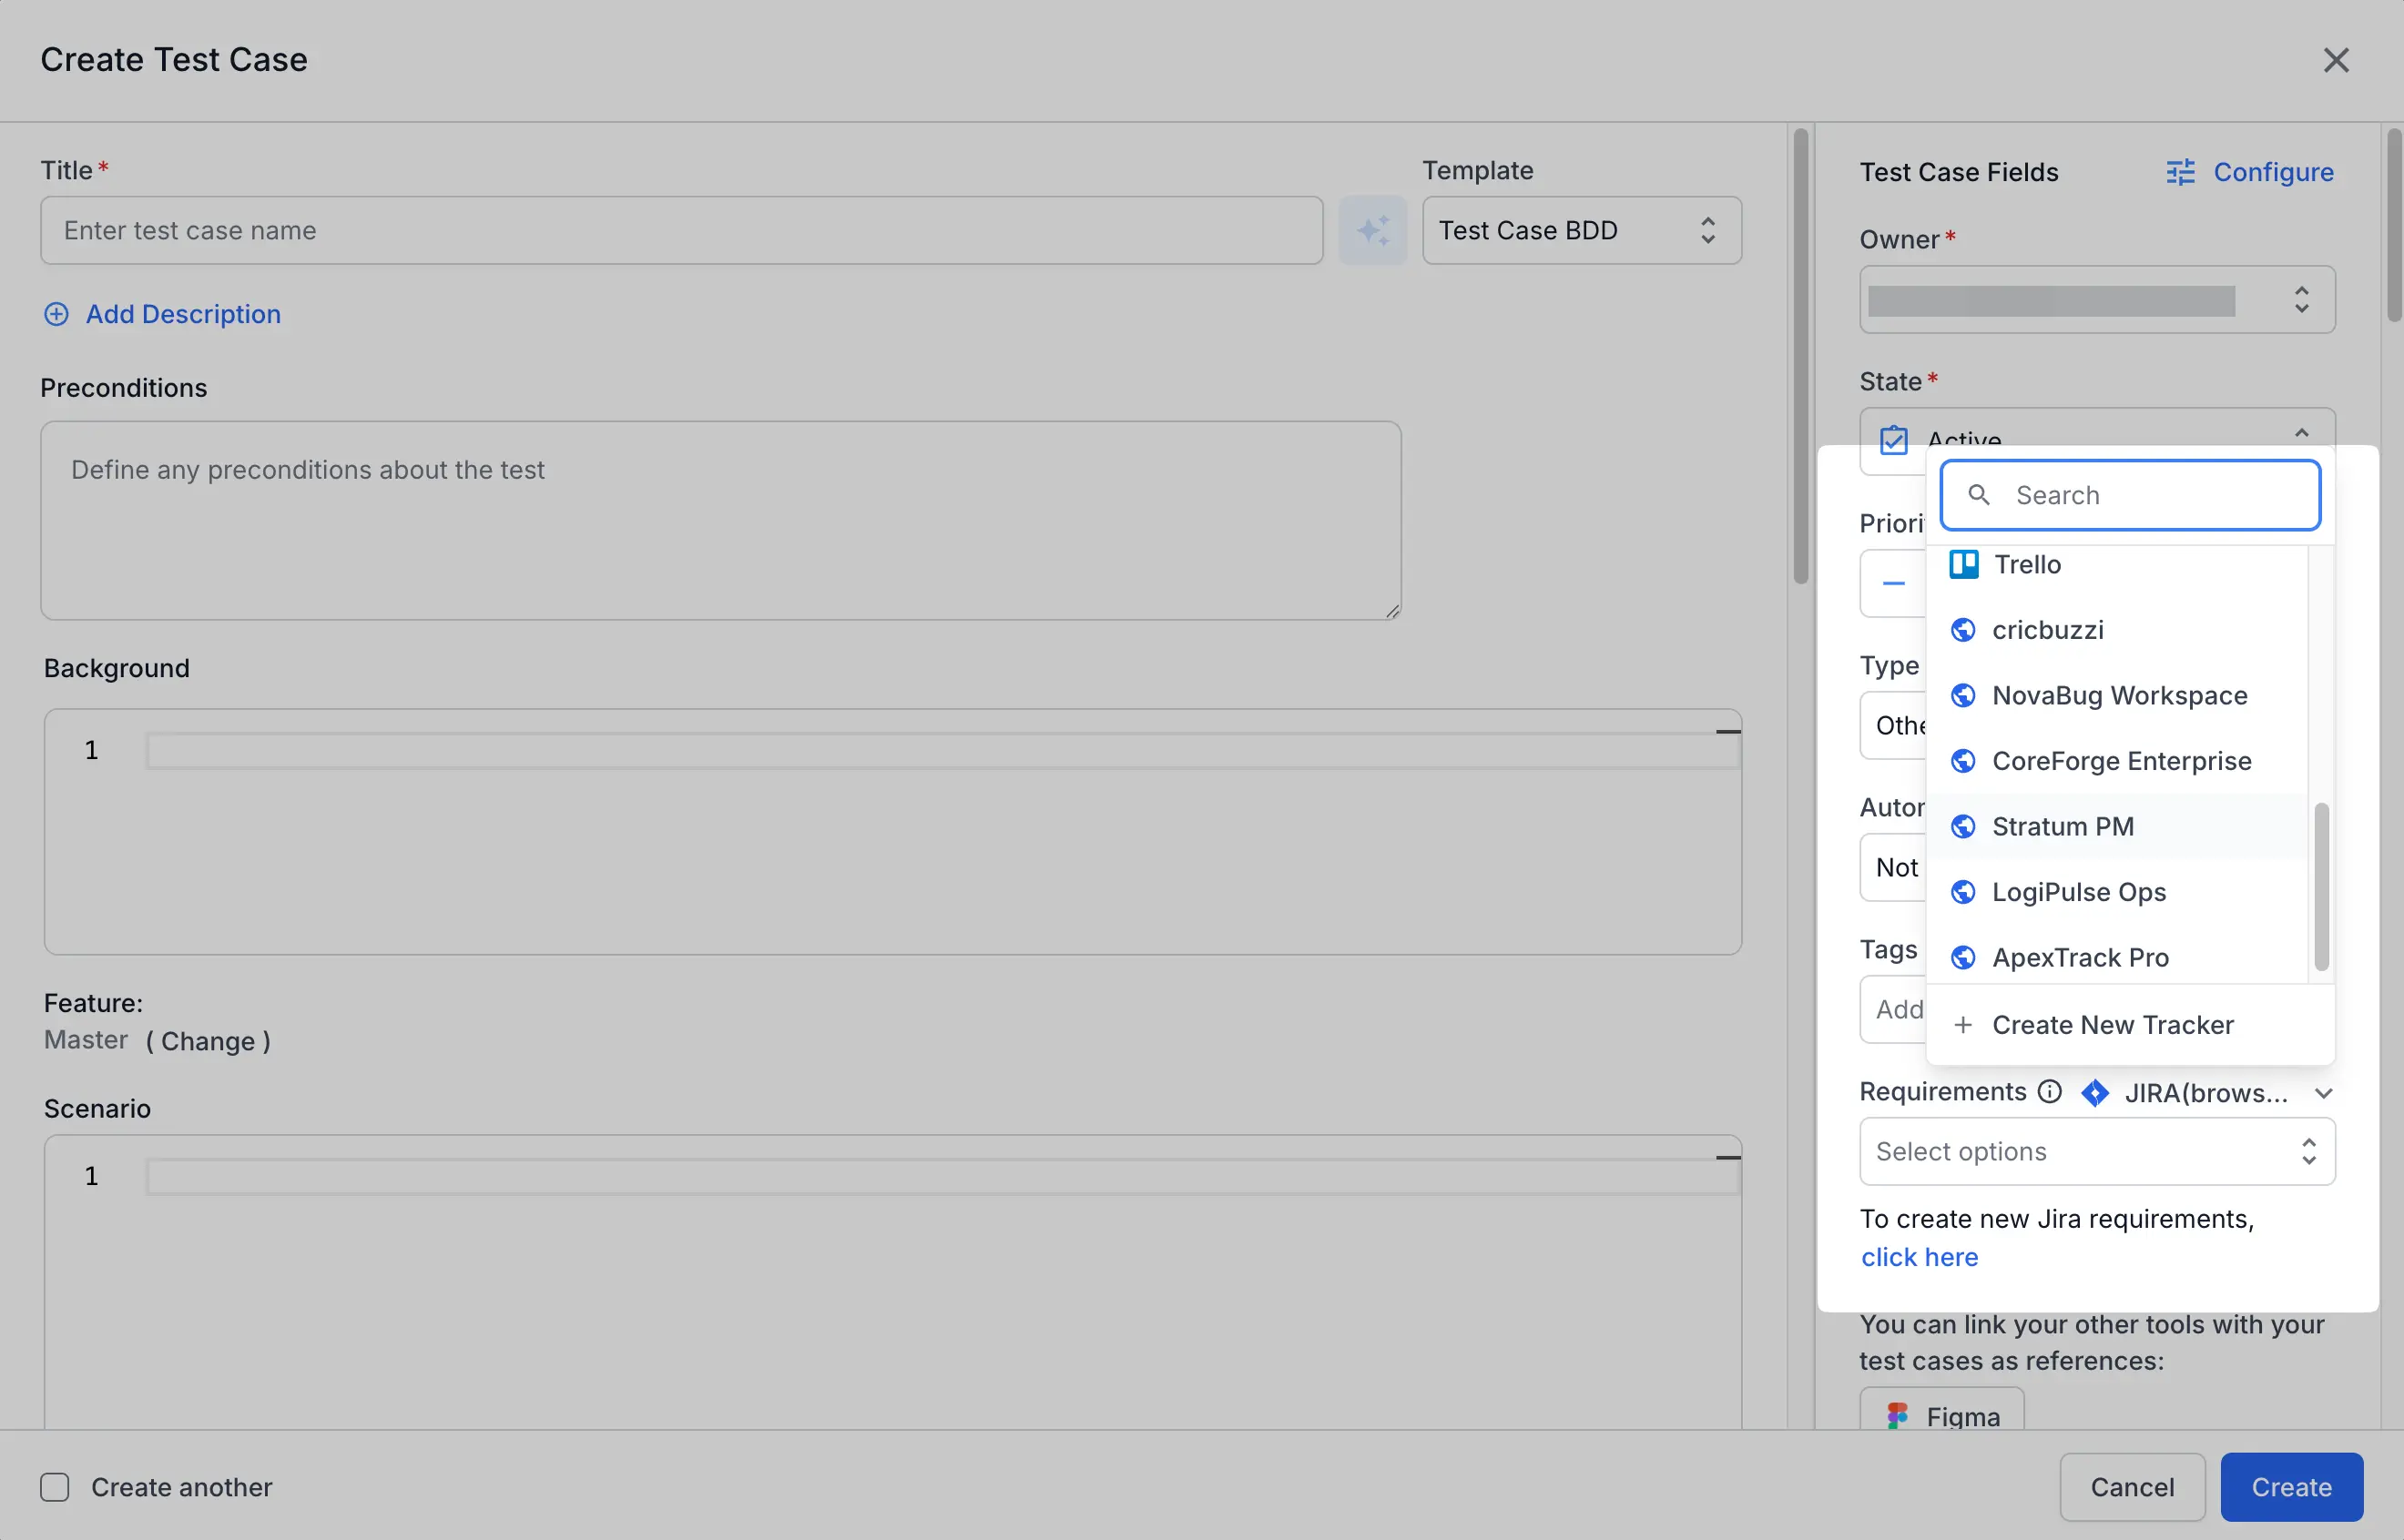Select cricbuzzi from tracker list

(x=2116, y=630)
